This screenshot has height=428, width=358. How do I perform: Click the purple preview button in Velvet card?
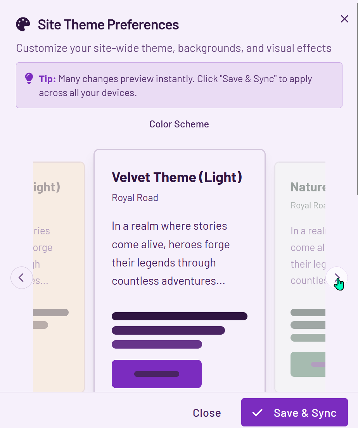pos(157,374)
